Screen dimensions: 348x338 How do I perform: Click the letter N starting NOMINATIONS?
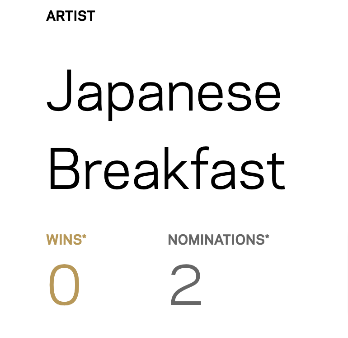pos(173,240)
